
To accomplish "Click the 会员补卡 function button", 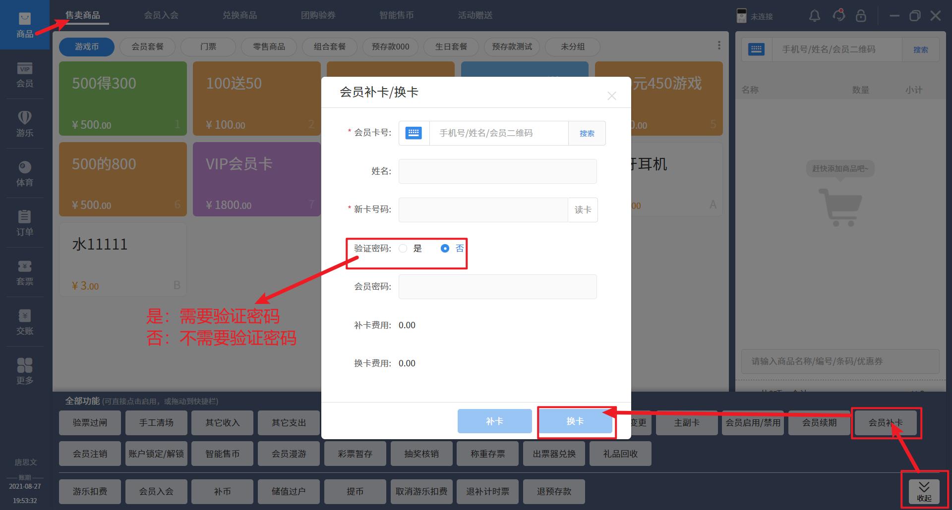I will click(x=886, y=423).
